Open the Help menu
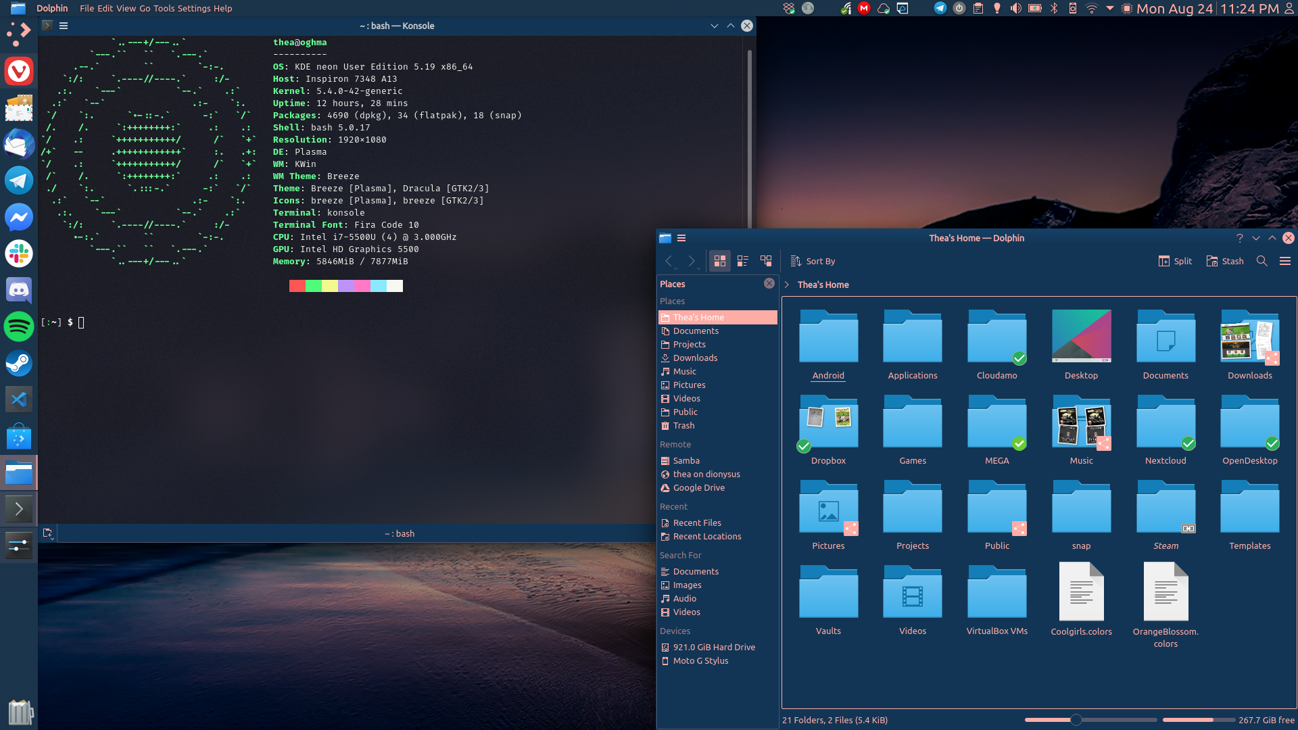 point(222,8)
